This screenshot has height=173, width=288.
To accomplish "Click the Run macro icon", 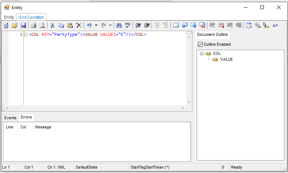I will [x=212, y=25].
